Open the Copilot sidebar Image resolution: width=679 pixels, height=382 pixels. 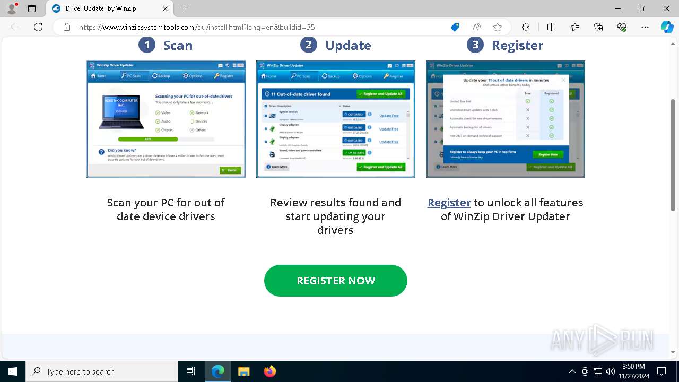pyautogui.click(x=667, y=27)
